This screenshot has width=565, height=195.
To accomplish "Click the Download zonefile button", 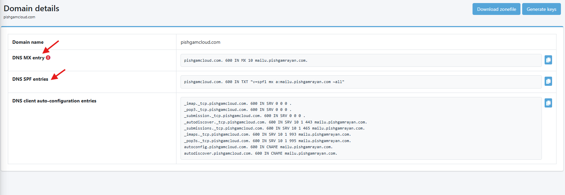I will (496, 9).
